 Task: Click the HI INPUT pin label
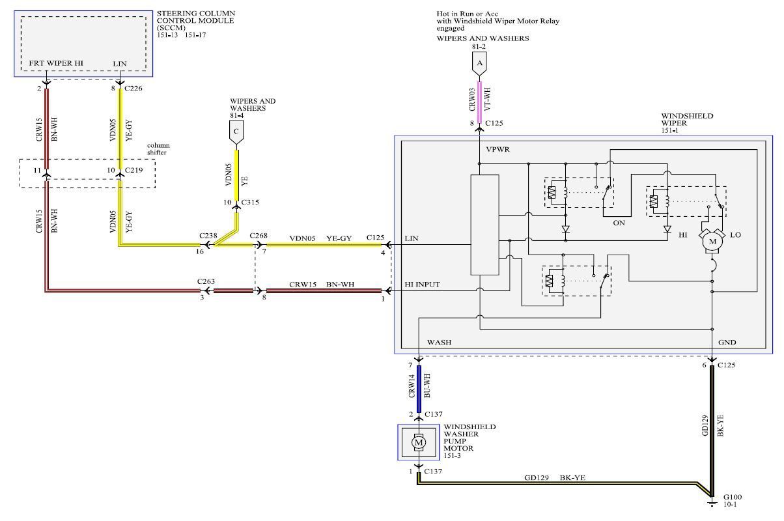pos(422,285)
